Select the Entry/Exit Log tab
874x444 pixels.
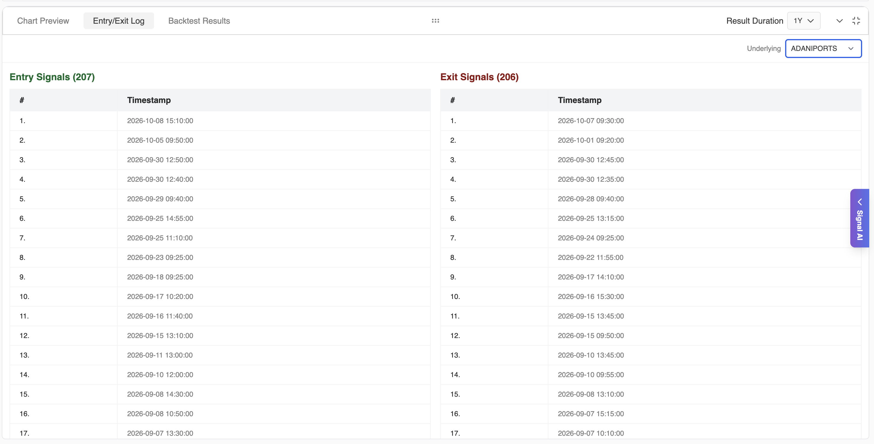click(x=119, y=21)
